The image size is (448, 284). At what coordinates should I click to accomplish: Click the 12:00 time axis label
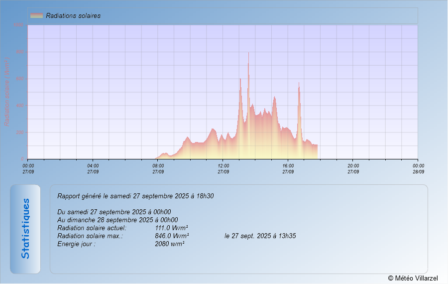tap(223, 168)
